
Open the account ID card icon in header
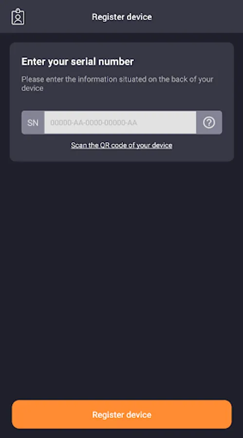click(18, 17)
